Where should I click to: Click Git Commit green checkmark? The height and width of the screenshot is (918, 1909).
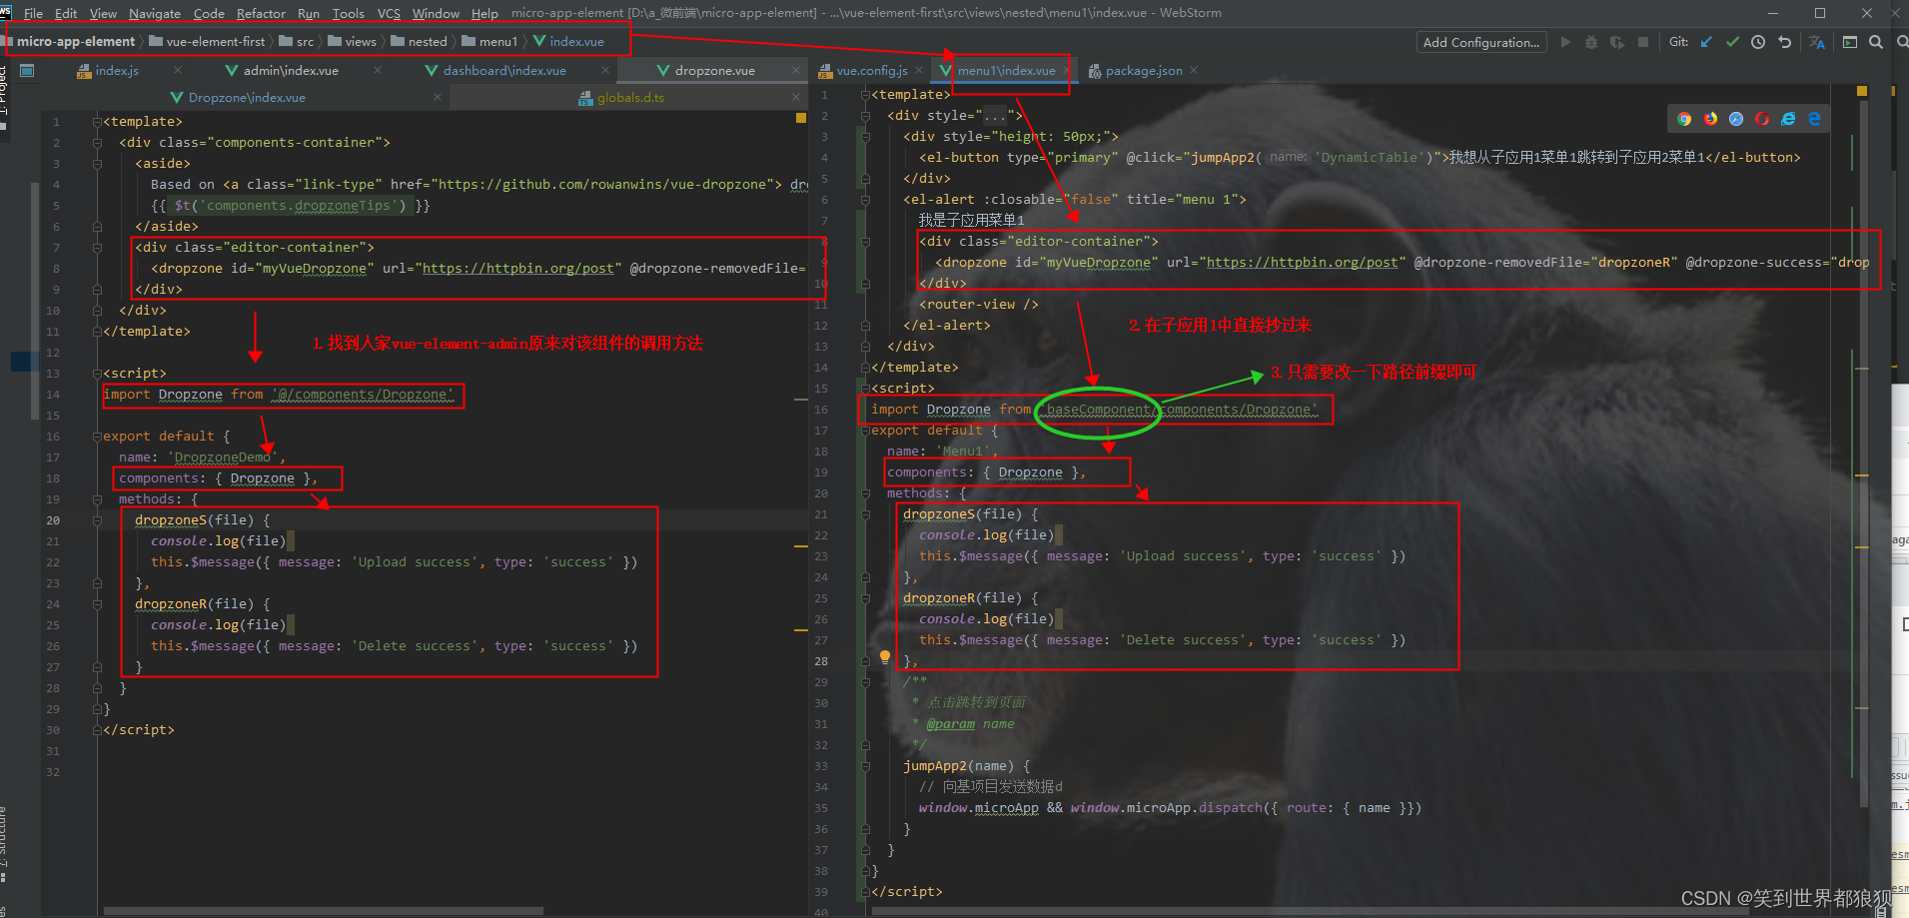point(1732,42)
